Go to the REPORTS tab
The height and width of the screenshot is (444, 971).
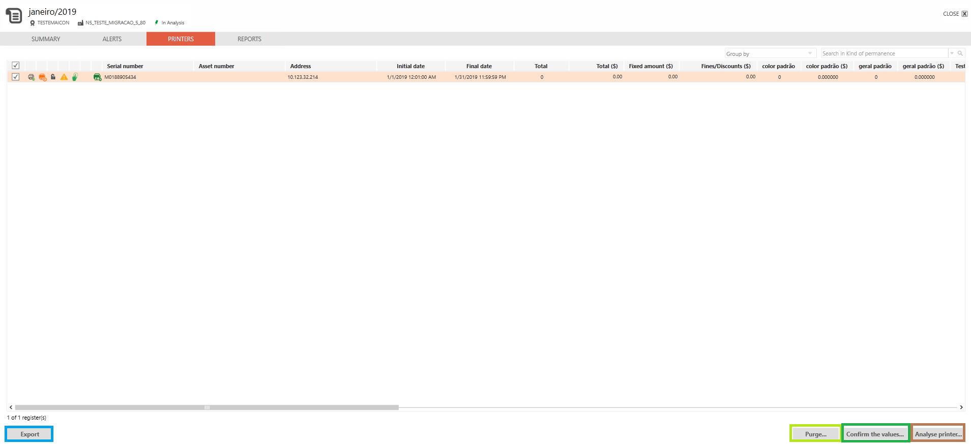[x=249, y=39]
